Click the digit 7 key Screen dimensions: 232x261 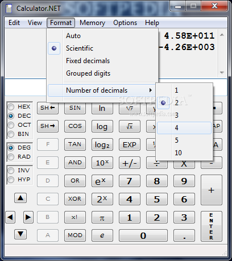tap(130, 181)
